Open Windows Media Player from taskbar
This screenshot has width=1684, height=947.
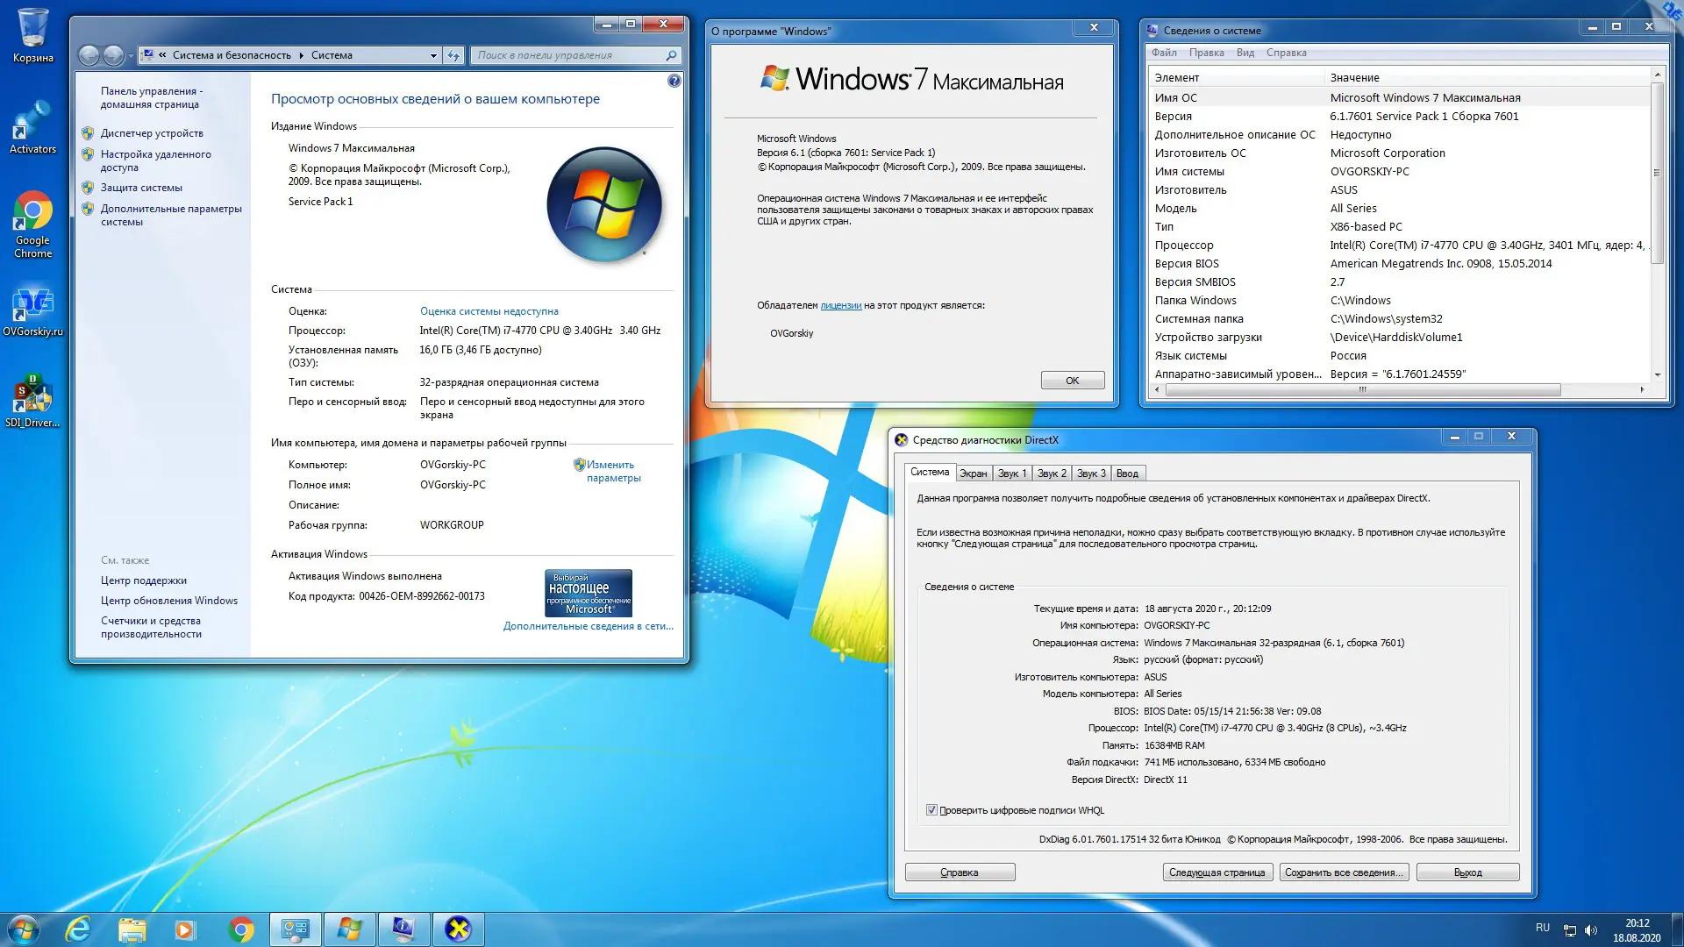pos(185,929)
